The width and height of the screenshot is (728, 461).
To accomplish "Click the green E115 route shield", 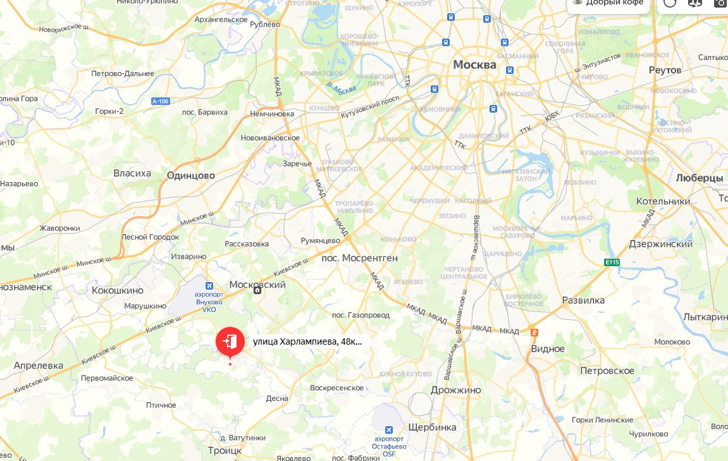I will click(x=612, y=262).
